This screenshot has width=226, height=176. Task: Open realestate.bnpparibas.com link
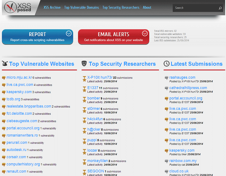(x=29, y=106)
